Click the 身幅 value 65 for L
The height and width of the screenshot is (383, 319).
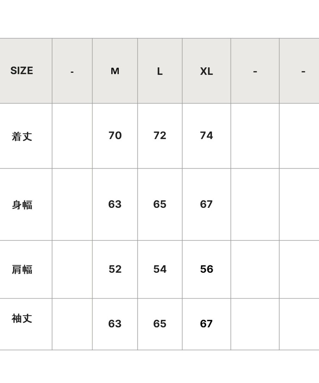[x=160, y=204]
